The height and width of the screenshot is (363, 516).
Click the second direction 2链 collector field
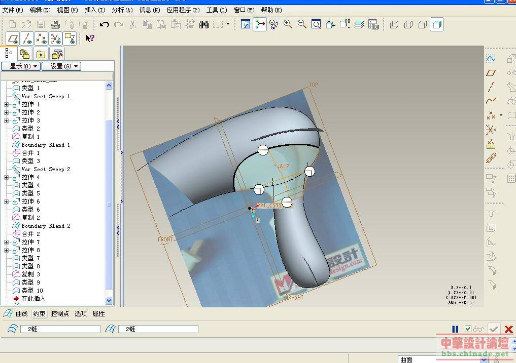tap(158, 329)
